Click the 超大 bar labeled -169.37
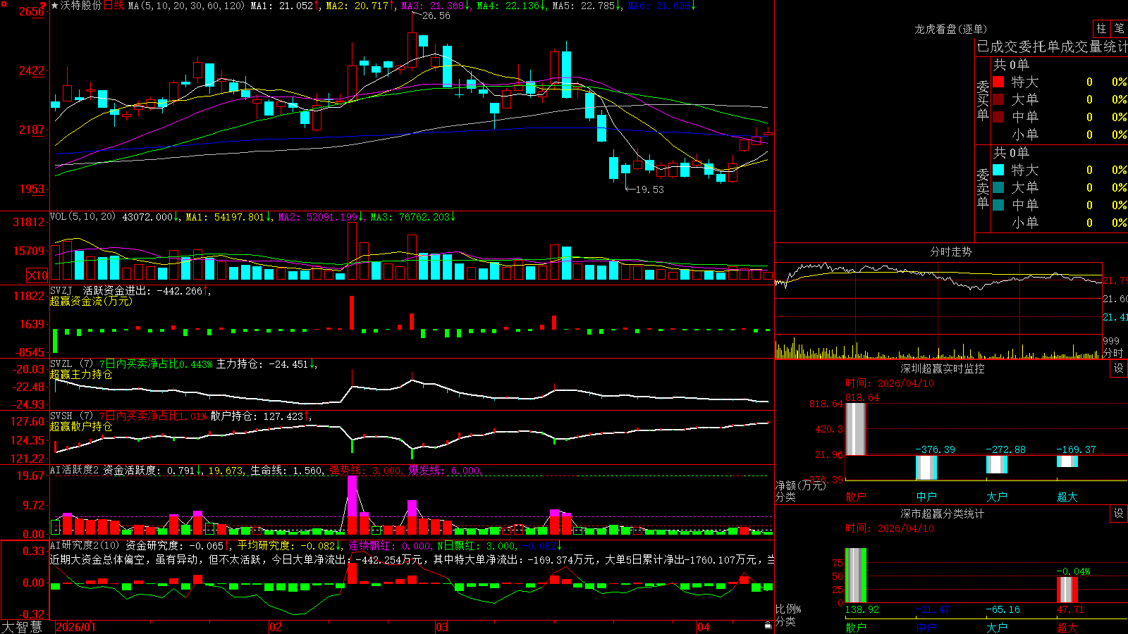1128x634 pixels. pos(1067,461)
